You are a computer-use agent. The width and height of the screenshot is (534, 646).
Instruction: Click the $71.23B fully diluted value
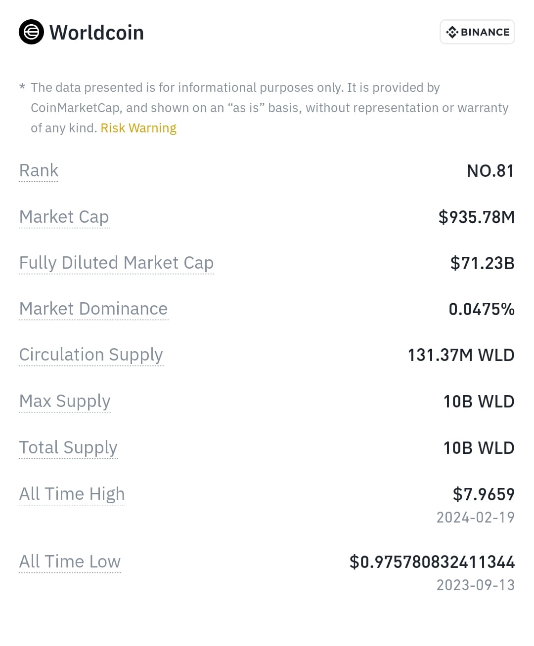click(x=483, y=263)
